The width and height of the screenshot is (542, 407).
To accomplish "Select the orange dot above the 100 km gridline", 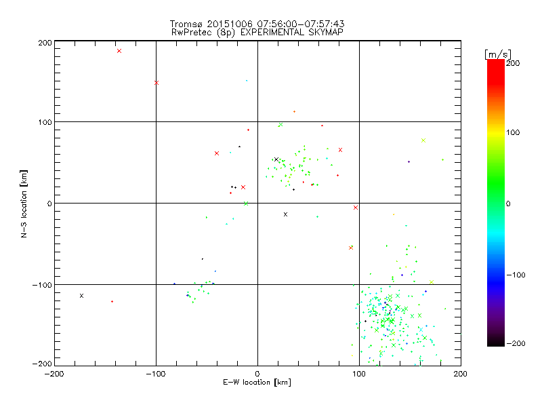I will 294,111.
